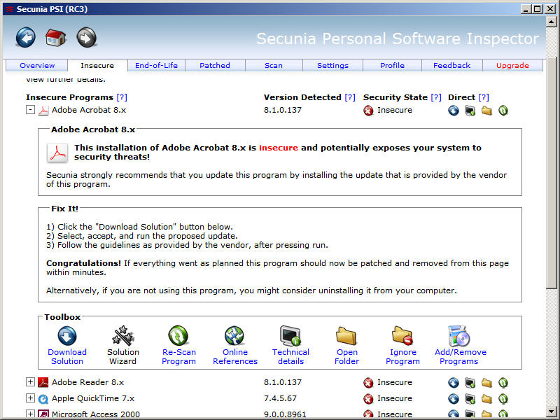Expand the Apple QuickTime 7.x row
This screenshot has height=420, width=560.
[x=30, y=398]
